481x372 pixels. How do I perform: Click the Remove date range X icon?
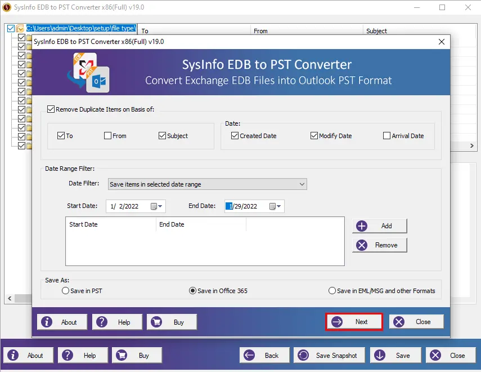[362, 245]
